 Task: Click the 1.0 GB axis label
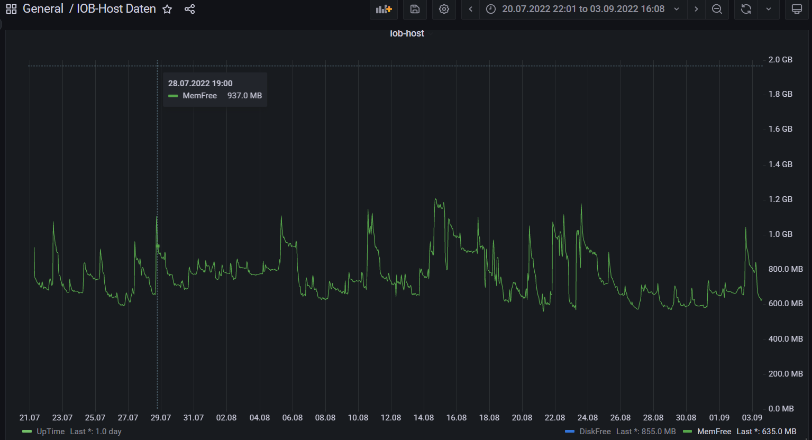780,234
